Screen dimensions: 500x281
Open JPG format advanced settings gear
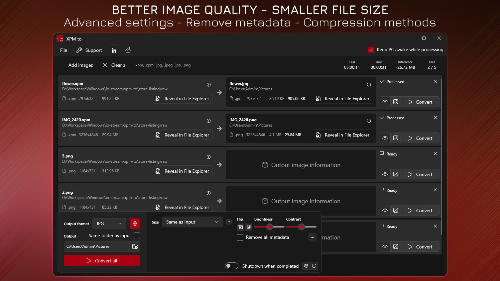135,224
